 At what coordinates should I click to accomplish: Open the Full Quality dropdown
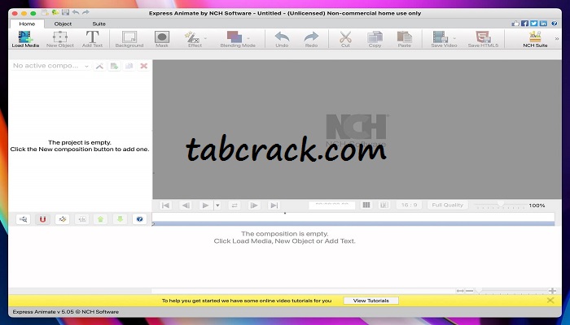point(448,205)
